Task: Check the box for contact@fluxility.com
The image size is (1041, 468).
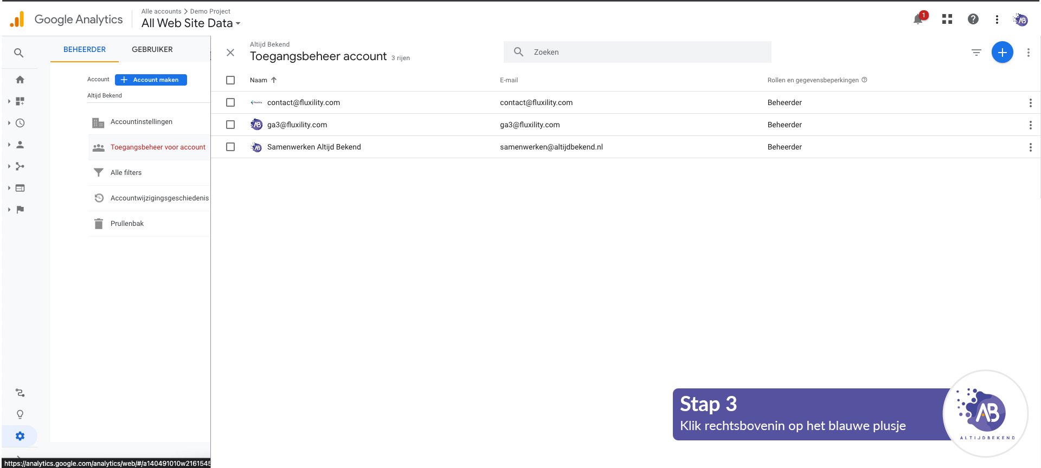Action: coord(230,102)
